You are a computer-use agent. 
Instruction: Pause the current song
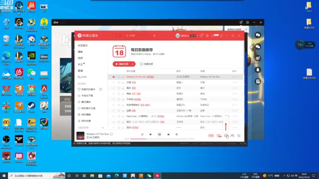pyautogui.click(x=159, y=134)
